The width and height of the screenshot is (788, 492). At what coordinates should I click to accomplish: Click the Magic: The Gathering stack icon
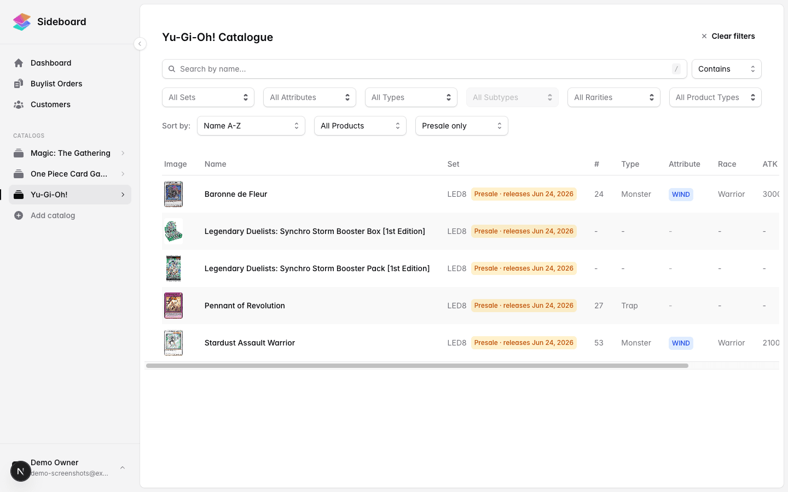pos(19,153)
